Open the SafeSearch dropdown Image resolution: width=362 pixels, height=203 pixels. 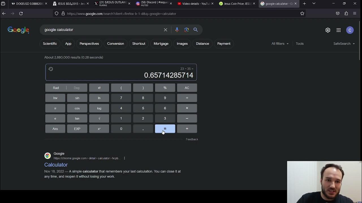click(x=344, y=44)
